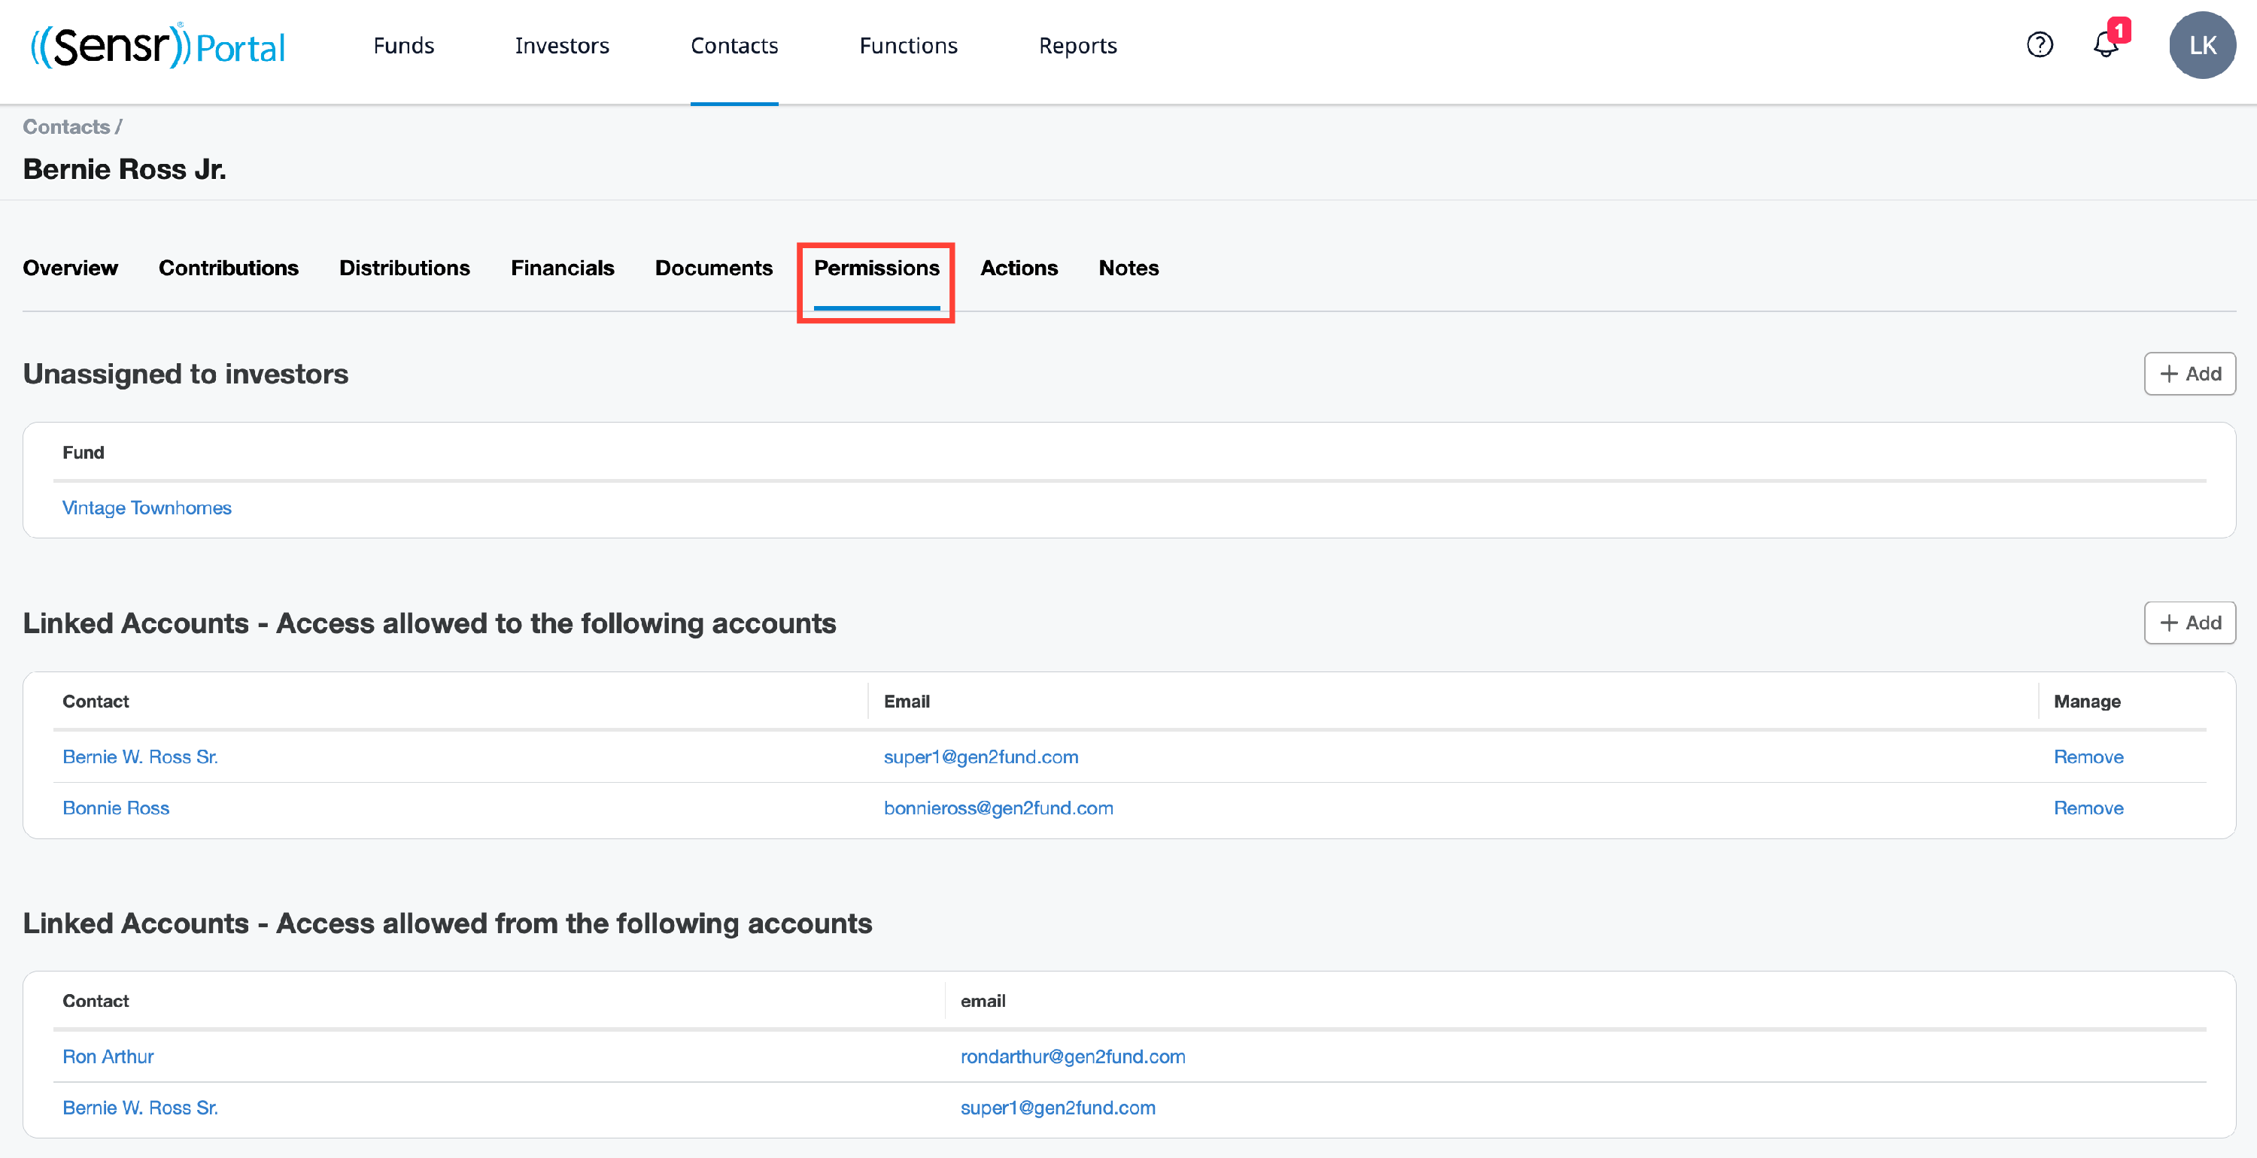Image resolution: width=2257 pixels, height=1158 pixels.
Task: Switch to the Contributions tab
Action: tap(229, 268)
